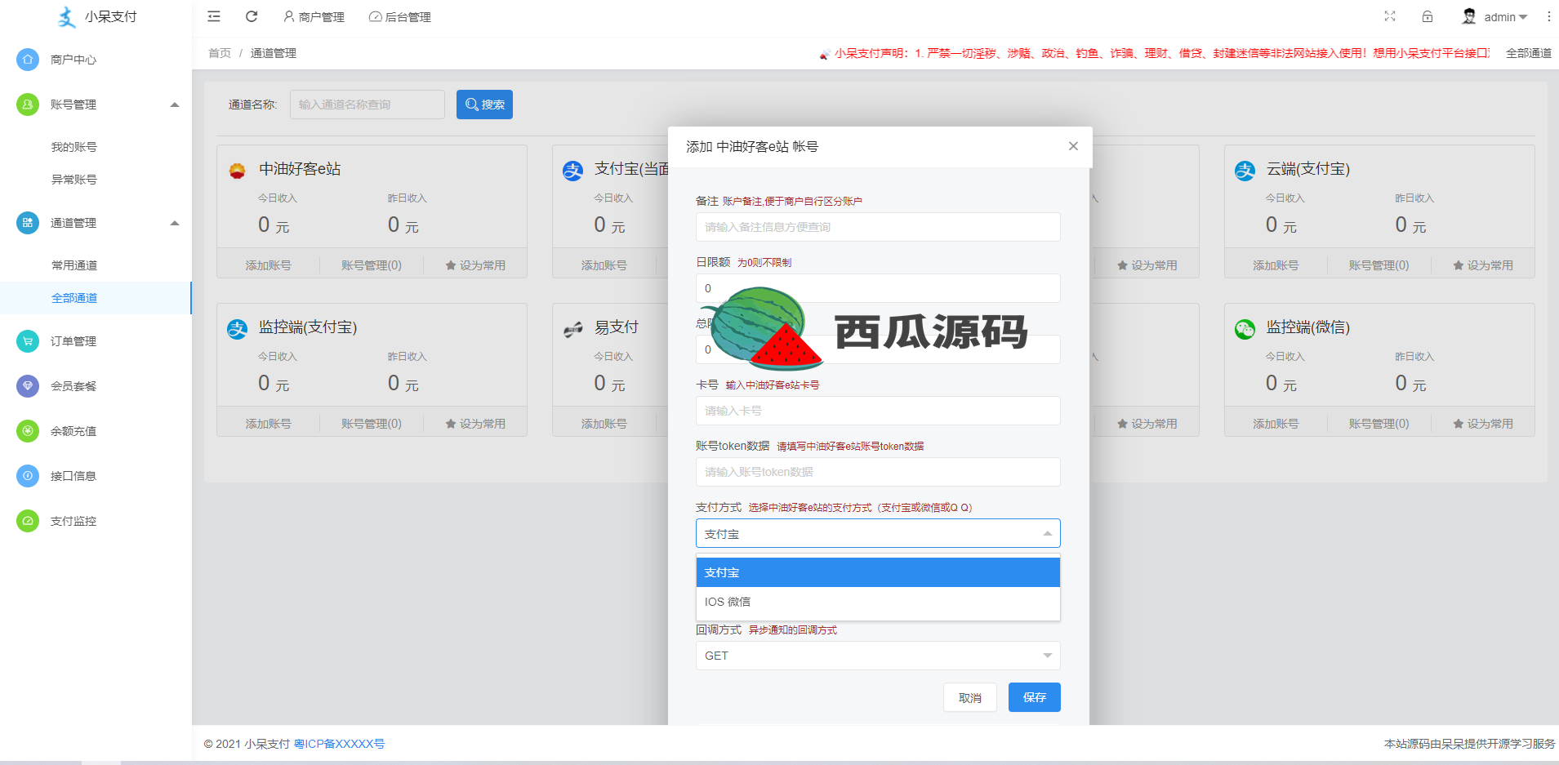Viewport: 1559px width, 765px height.
Task: Open 后台管理 top menu
Action: click(x=400, y=17)
